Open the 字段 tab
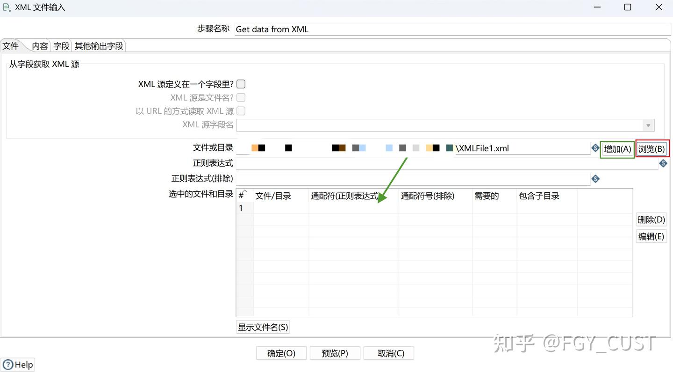The height and width of the screenshot is (372, 673). pyautogui.click(x=61, y=46)
